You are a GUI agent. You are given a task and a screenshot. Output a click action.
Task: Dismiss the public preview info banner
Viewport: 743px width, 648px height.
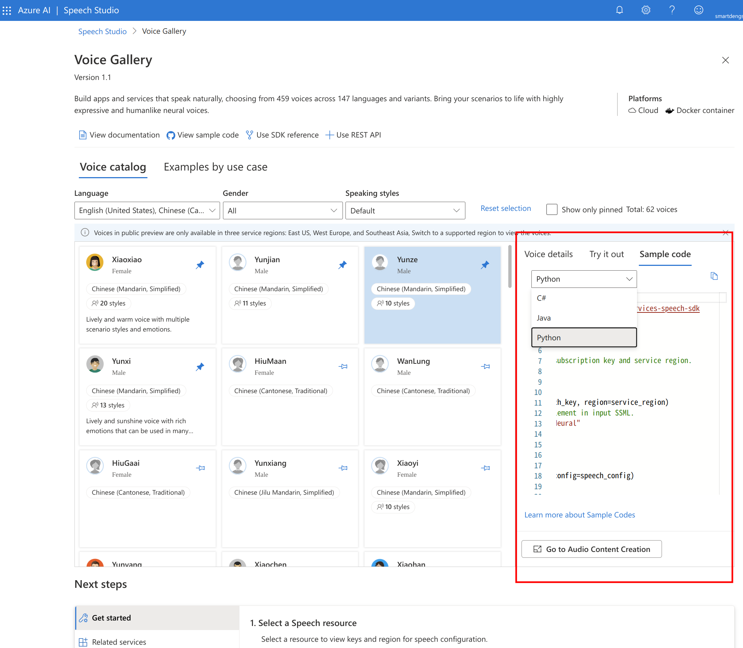point(725,233)
